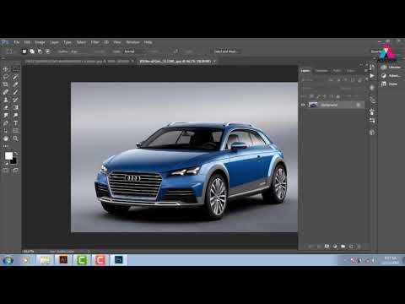Switch to the Channels panel tab
Screen dimensions: 405x304
pos(321,71)
